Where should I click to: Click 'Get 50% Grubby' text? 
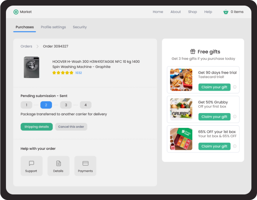[213, 102]
